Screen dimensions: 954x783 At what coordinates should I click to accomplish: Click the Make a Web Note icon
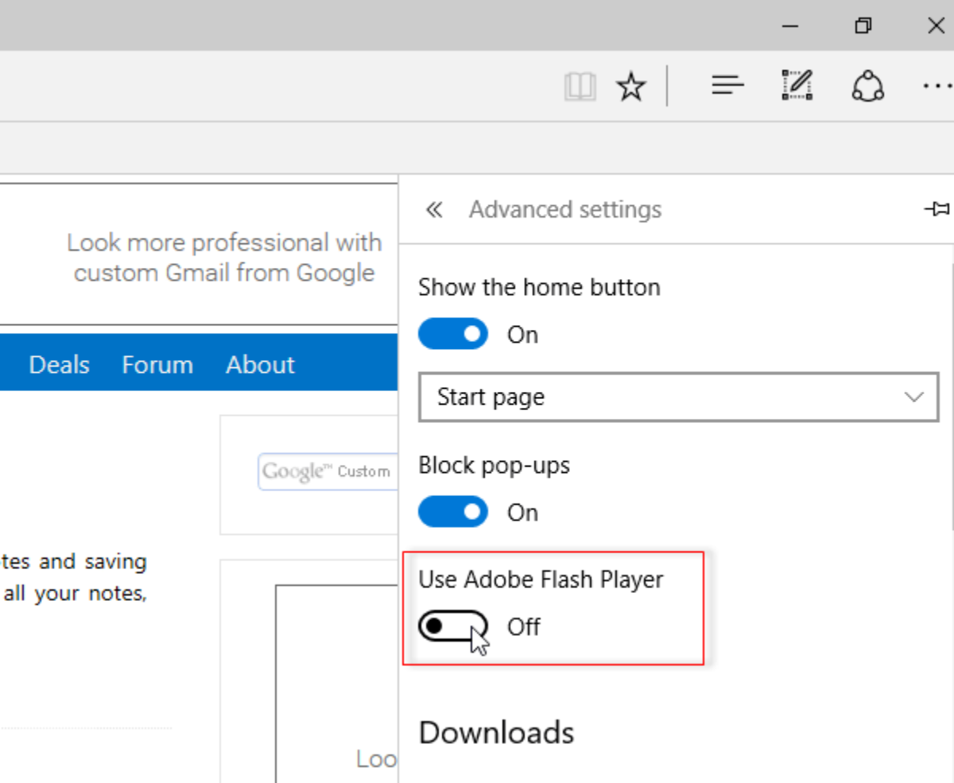coord(797,85)
